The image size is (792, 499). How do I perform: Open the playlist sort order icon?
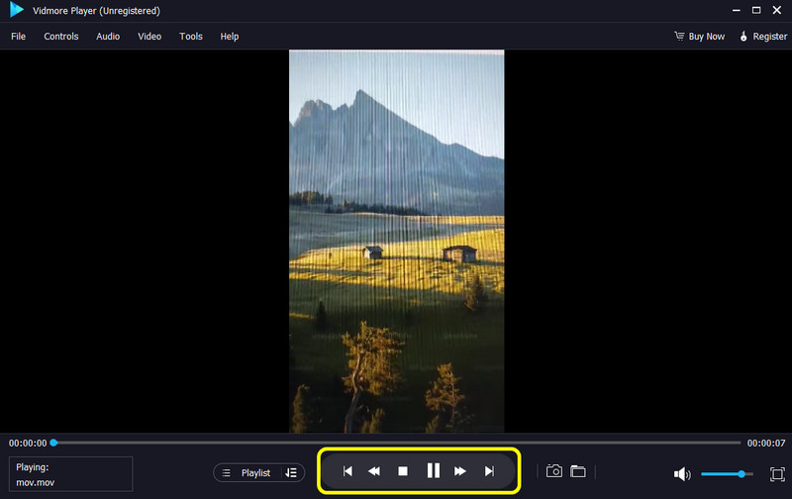[x=290, y=473]
